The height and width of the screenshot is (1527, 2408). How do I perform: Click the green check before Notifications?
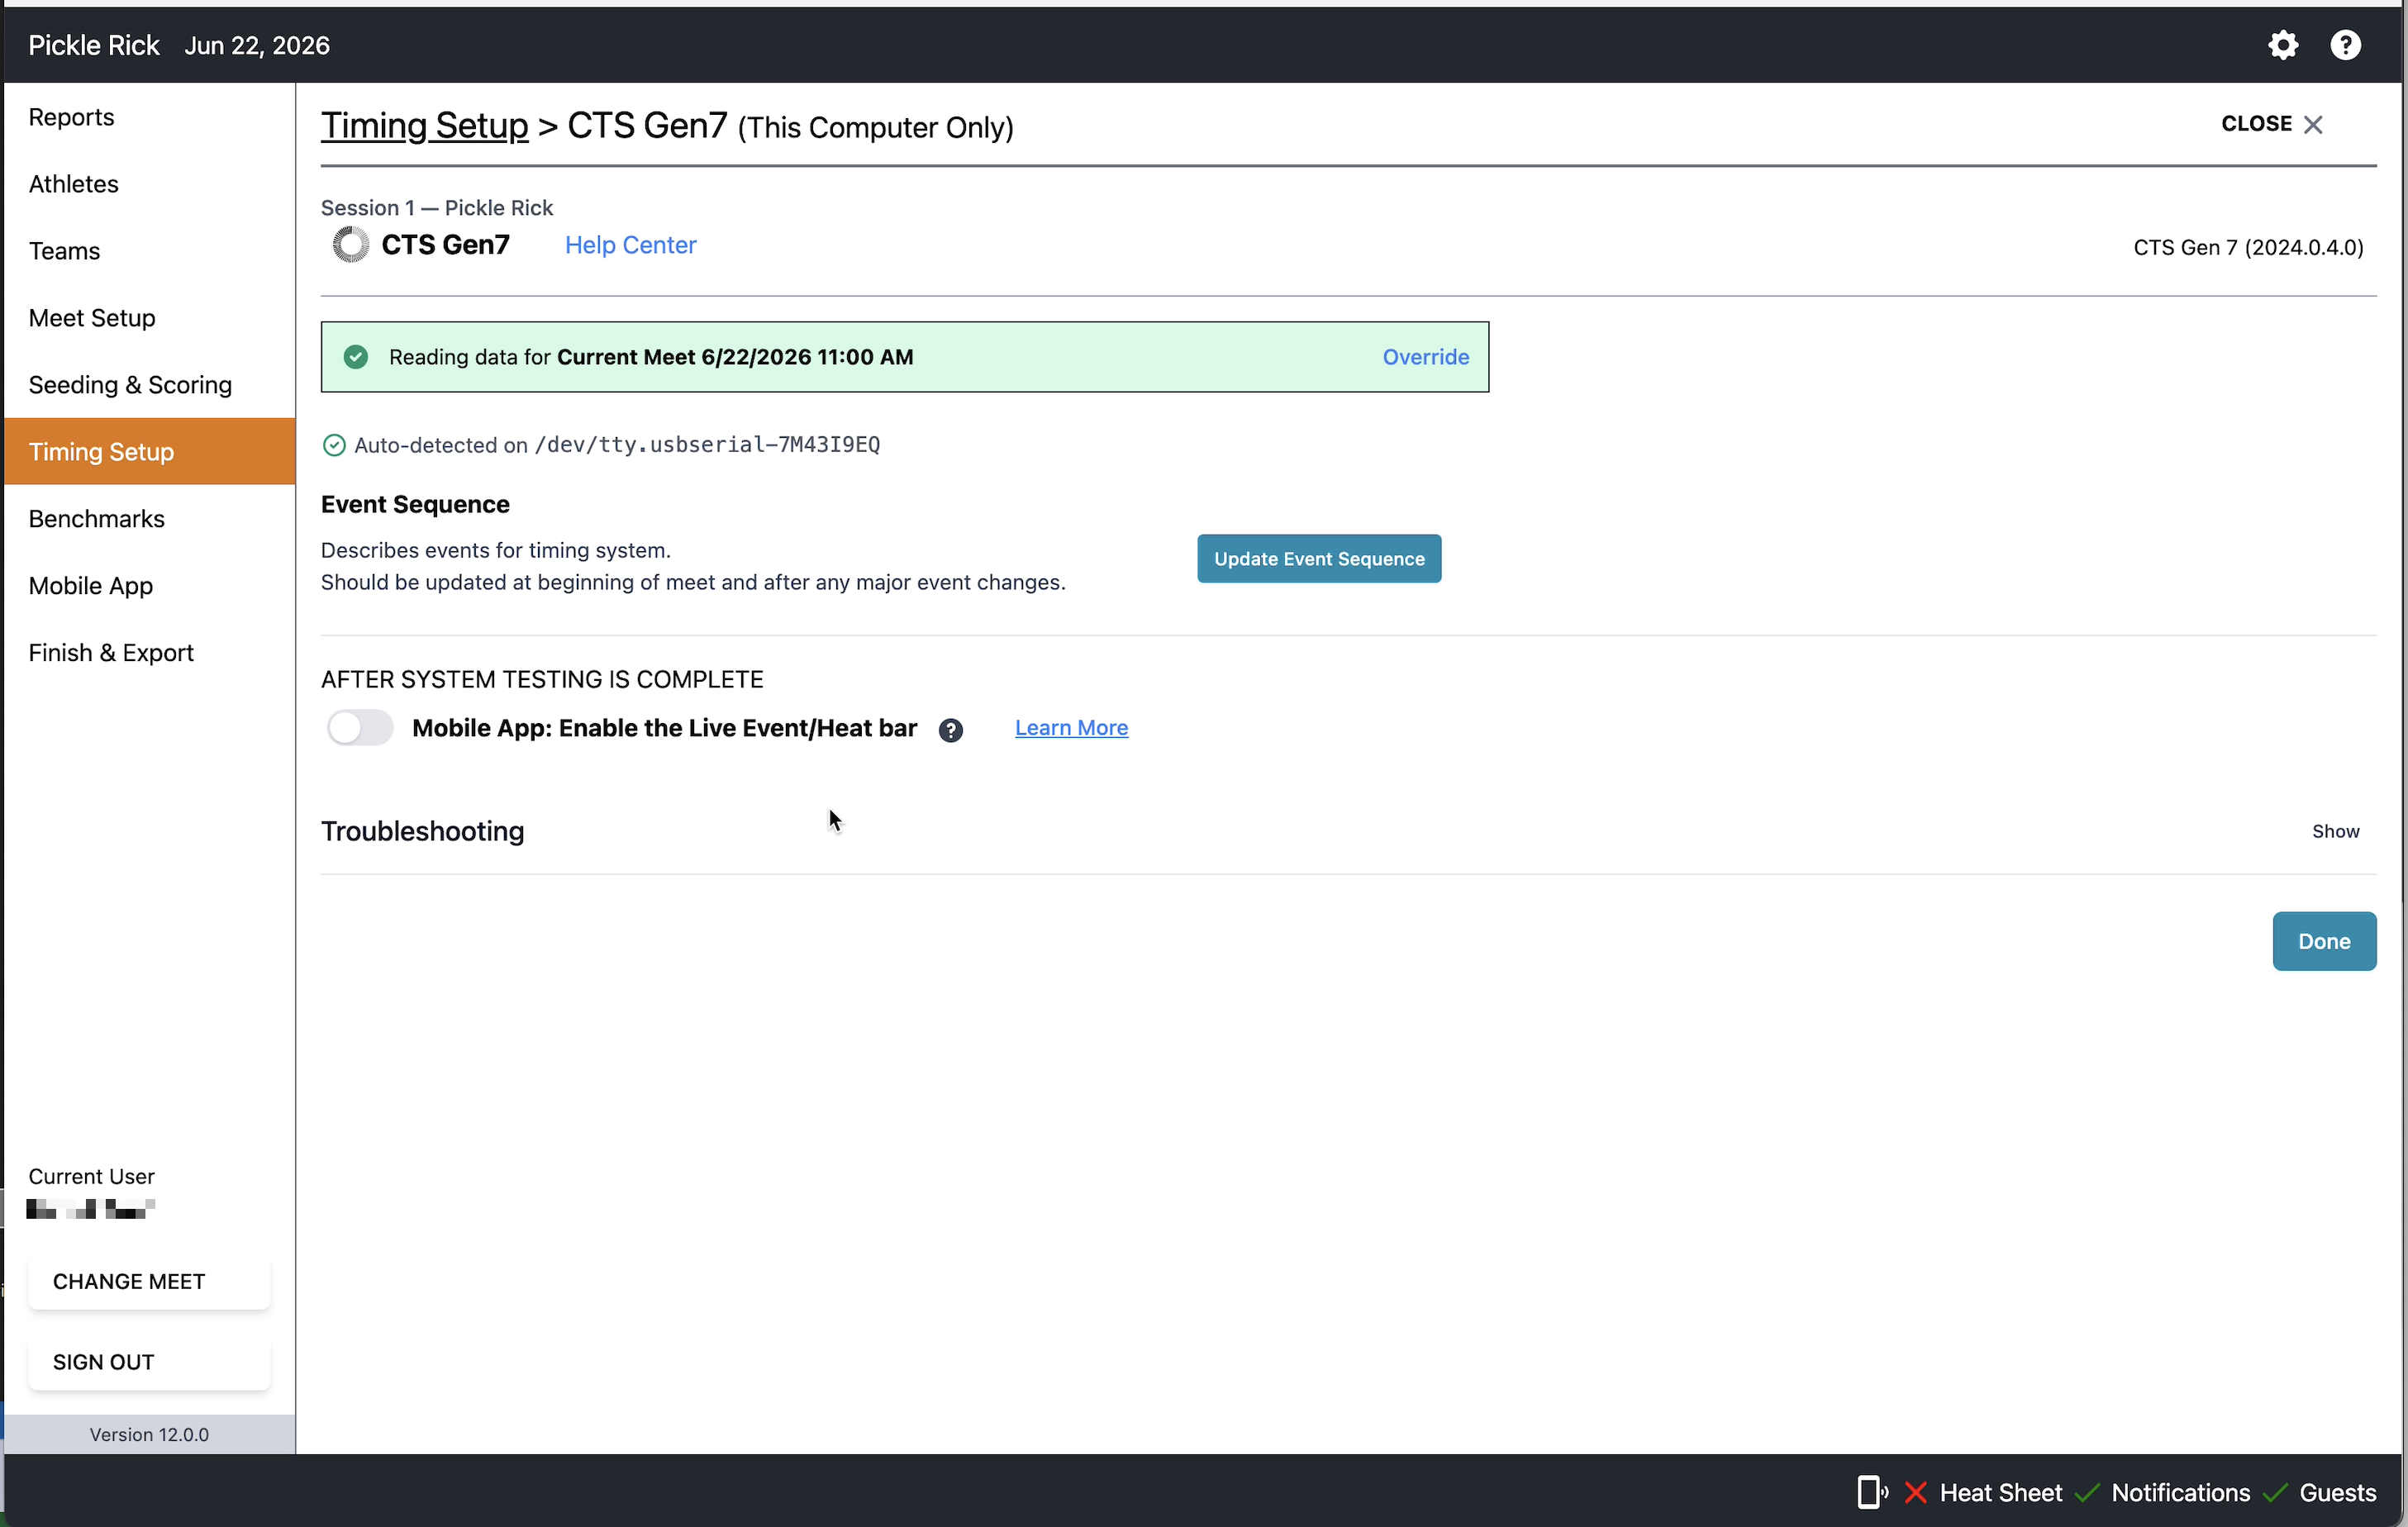click(x=2087, y=1492)
